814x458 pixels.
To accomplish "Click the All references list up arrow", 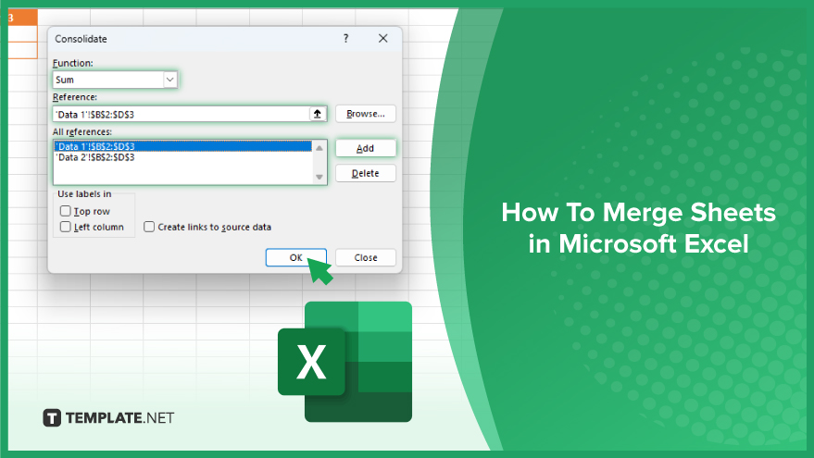I will click(x=319, y=148).
